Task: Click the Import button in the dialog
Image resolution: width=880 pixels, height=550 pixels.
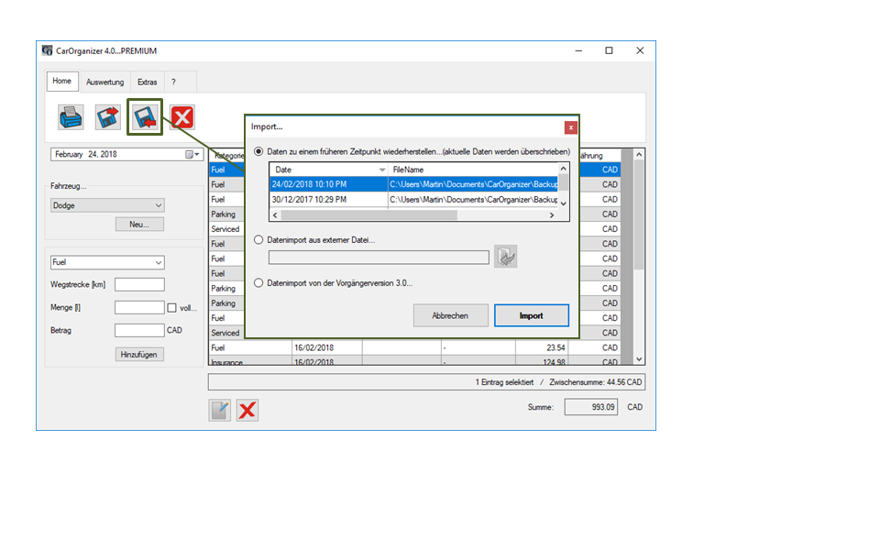Action: tap(531, 315)
